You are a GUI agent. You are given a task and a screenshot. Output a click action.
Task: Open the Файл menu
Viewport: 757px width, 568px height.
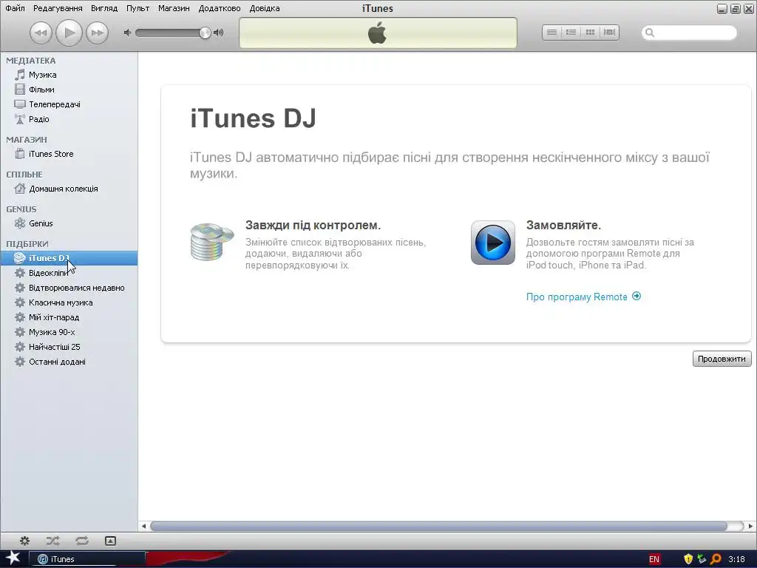15,8
